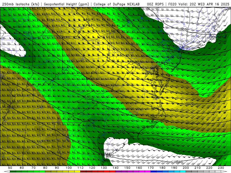The height and width of the screenshot is (173, 231).
Task: Click the 10500 contour label over the ocean
Action: click(x=189, y=138)
